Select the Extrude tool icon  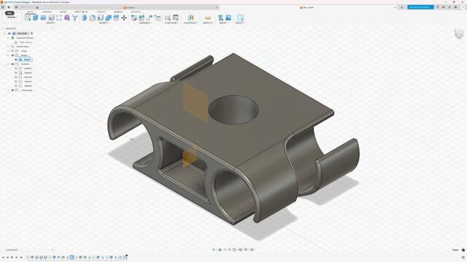[36, 17]
